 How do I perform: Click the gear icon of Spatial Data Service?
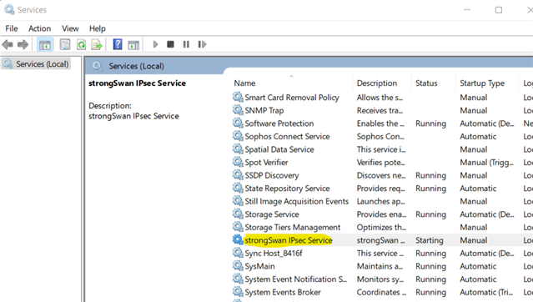(x=238, y=149)
